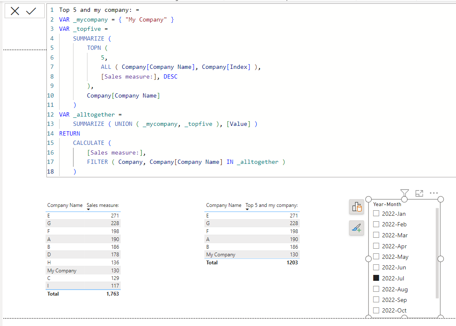Commit the DAX formula with checkmark

tap(31, 11)
